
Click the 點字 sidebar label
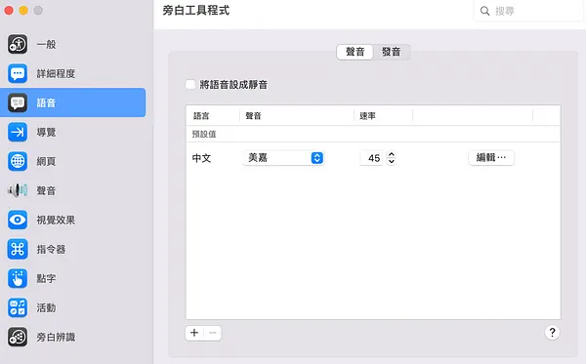pos(46,278)
